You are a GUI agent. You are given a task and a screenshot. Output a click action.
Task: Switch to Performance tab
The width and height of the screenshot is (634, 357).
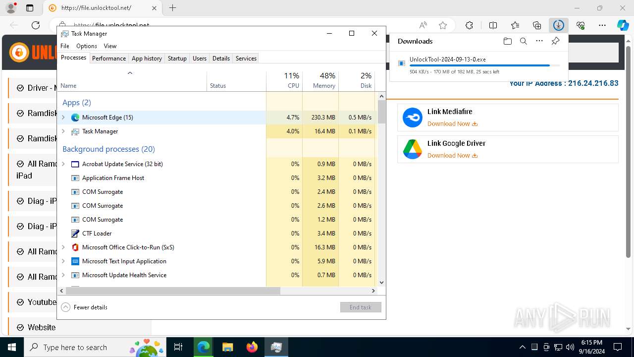(x=109, y=59)
